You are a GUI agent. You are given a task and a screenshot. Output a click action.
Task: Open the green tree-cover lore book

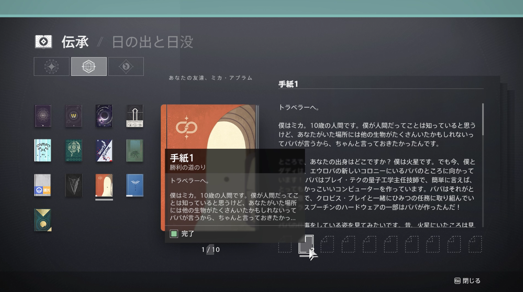[135, 150]
